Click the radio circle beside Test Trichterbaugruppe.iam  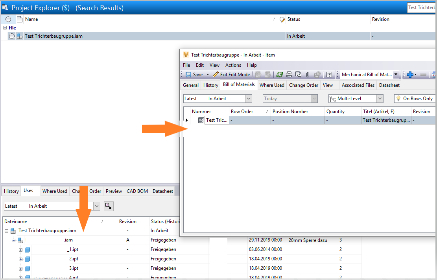[x=11, y=36]
